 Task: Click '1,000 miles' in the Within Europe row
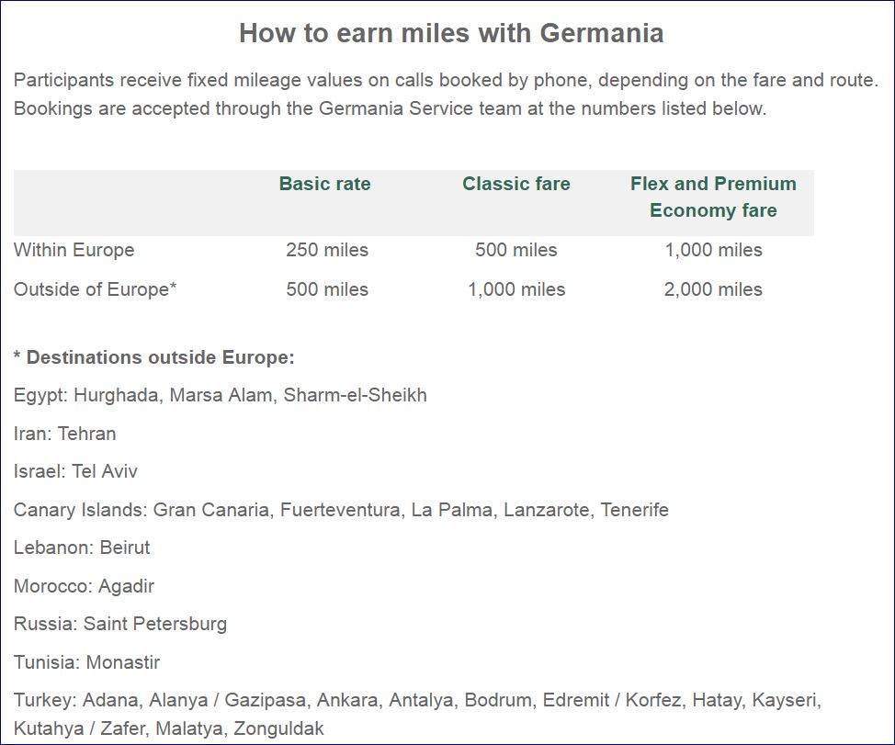click(x=713, y=250)
